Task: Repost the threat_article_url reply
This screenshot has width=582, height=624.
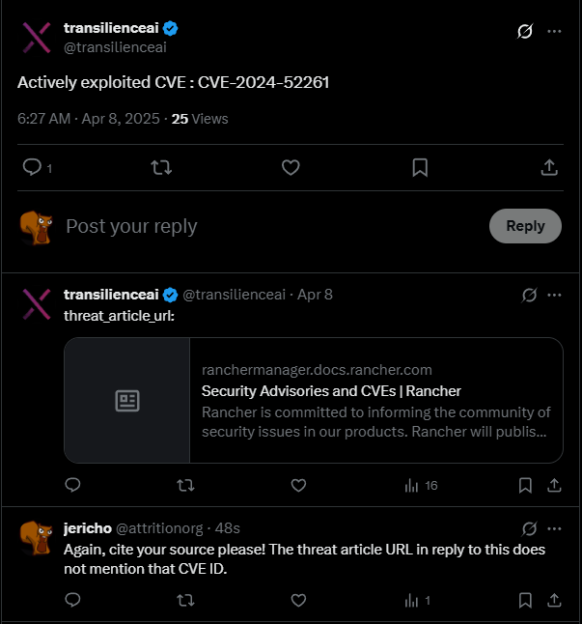Action: (x=186, y=485)
